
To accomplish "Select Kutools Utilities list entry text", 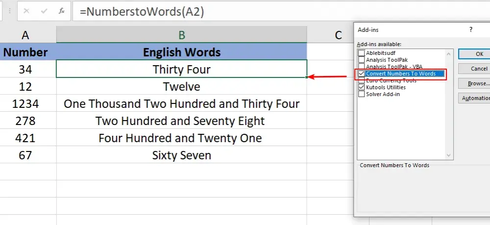I will coord(386,87).
